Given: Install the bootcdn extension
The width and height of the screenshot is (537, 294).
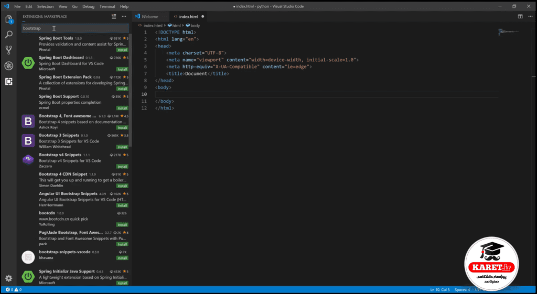Looking at the screenshot, I should 122,225.
